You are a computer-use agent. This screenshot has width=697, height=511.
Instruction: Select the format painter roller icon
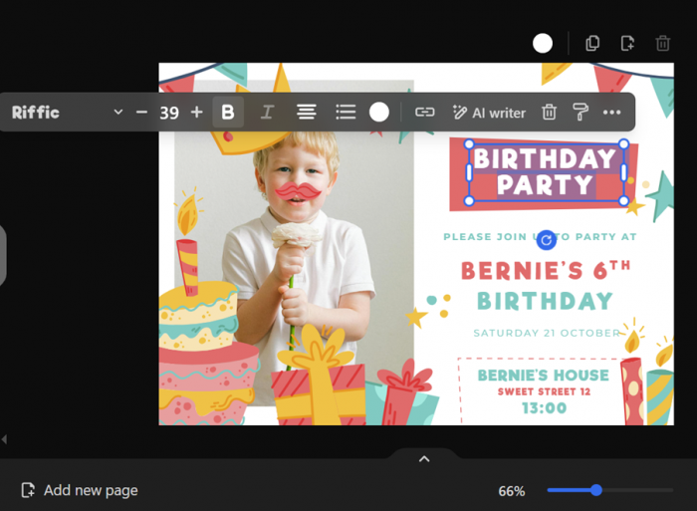click(581, 113)
